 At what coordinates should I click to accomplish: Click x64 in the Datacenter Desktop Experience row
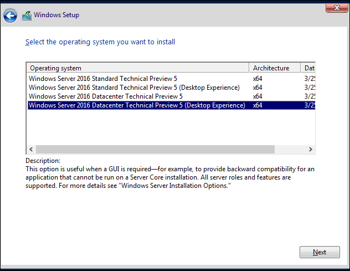258,105
